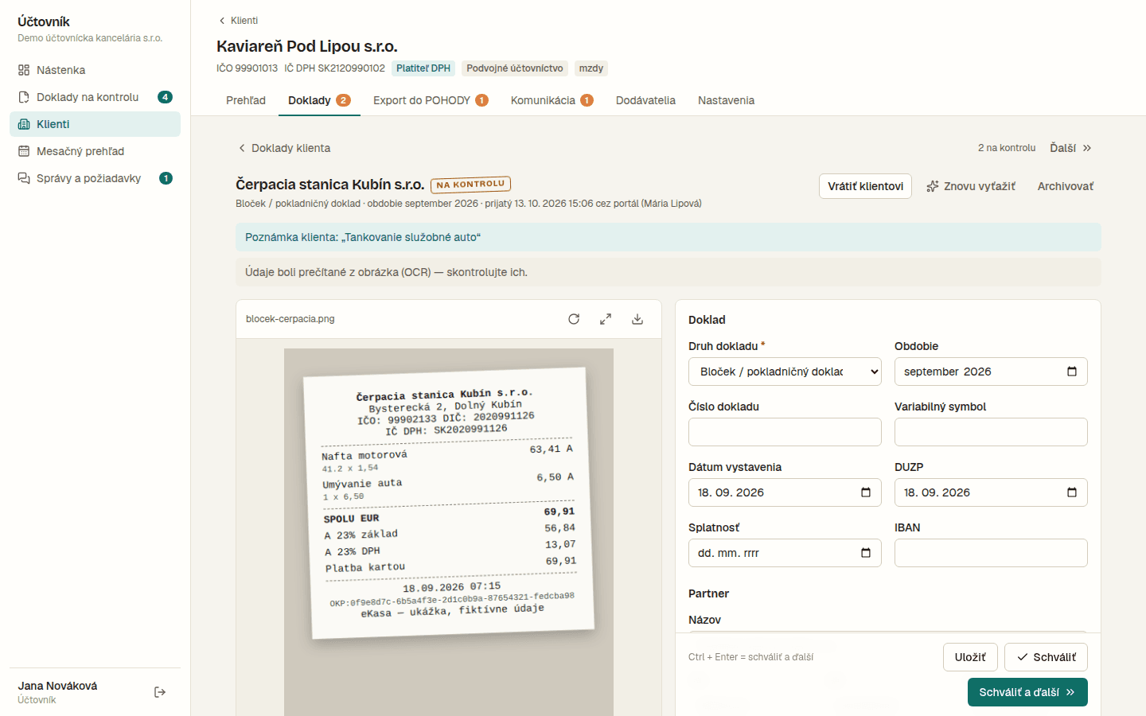The image size is (1146, 716).
Task: Click the Podvojné účtovníctvo tag
Action: 515,68
